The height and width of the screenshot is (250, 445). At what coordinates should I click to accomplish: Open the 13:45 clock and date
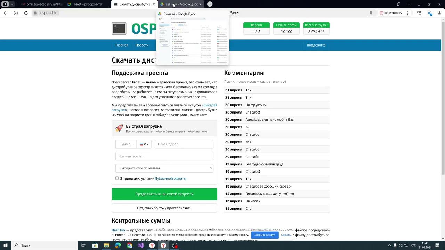tap(425, 245)
